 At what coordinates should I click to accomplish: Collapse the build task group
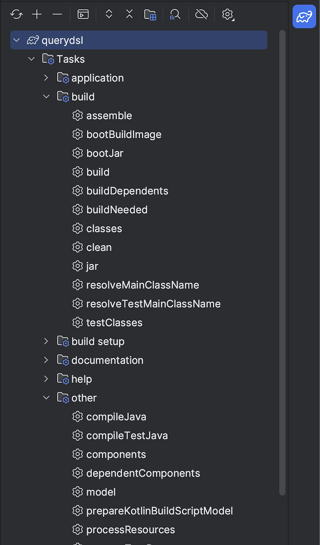(x=46, y=96)
